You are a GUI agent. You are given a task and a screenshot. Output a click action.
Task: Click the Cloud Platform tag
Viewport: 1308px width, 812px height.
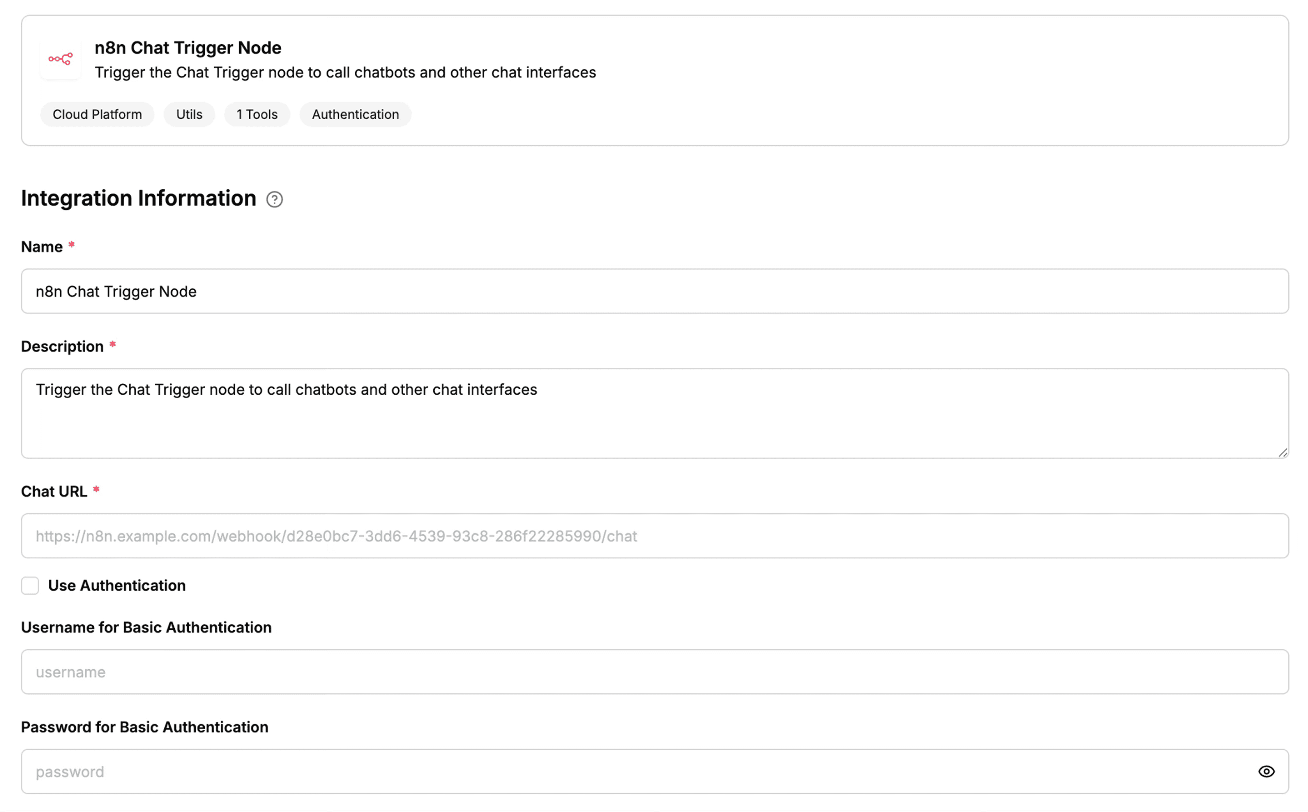97,114
